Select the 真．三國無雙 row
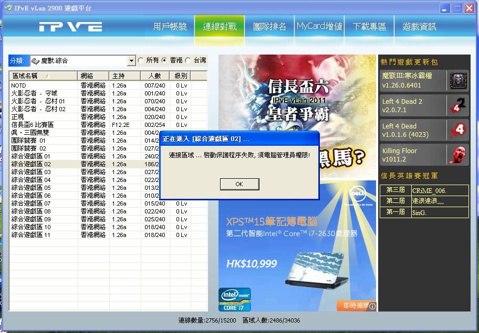This screenshot has height=333, width=479. 108,133
